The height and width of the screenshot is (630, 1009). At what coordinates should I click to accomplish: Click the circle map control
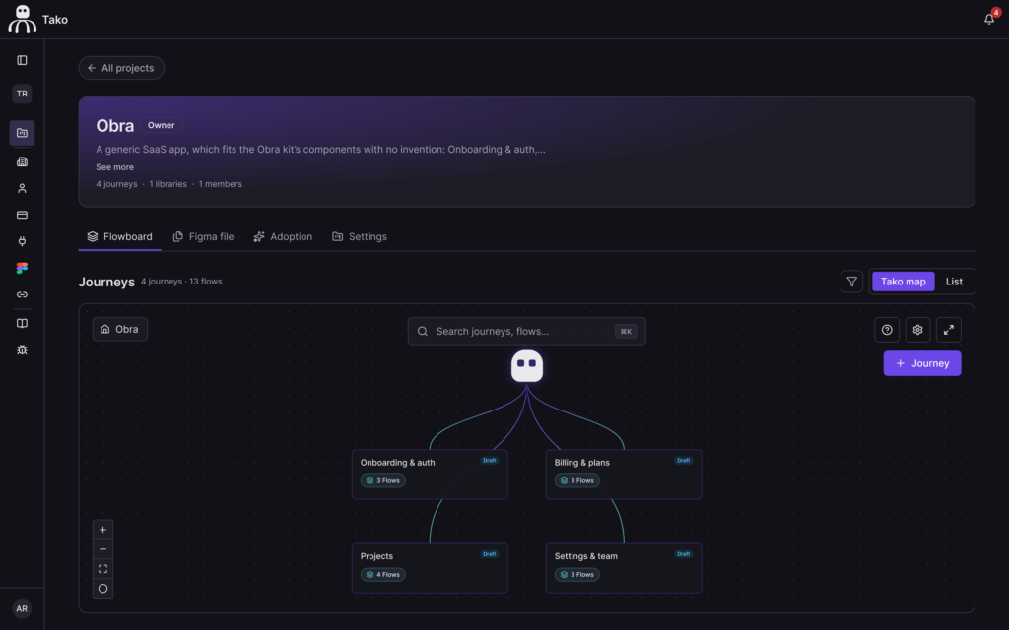click(102, 589)
